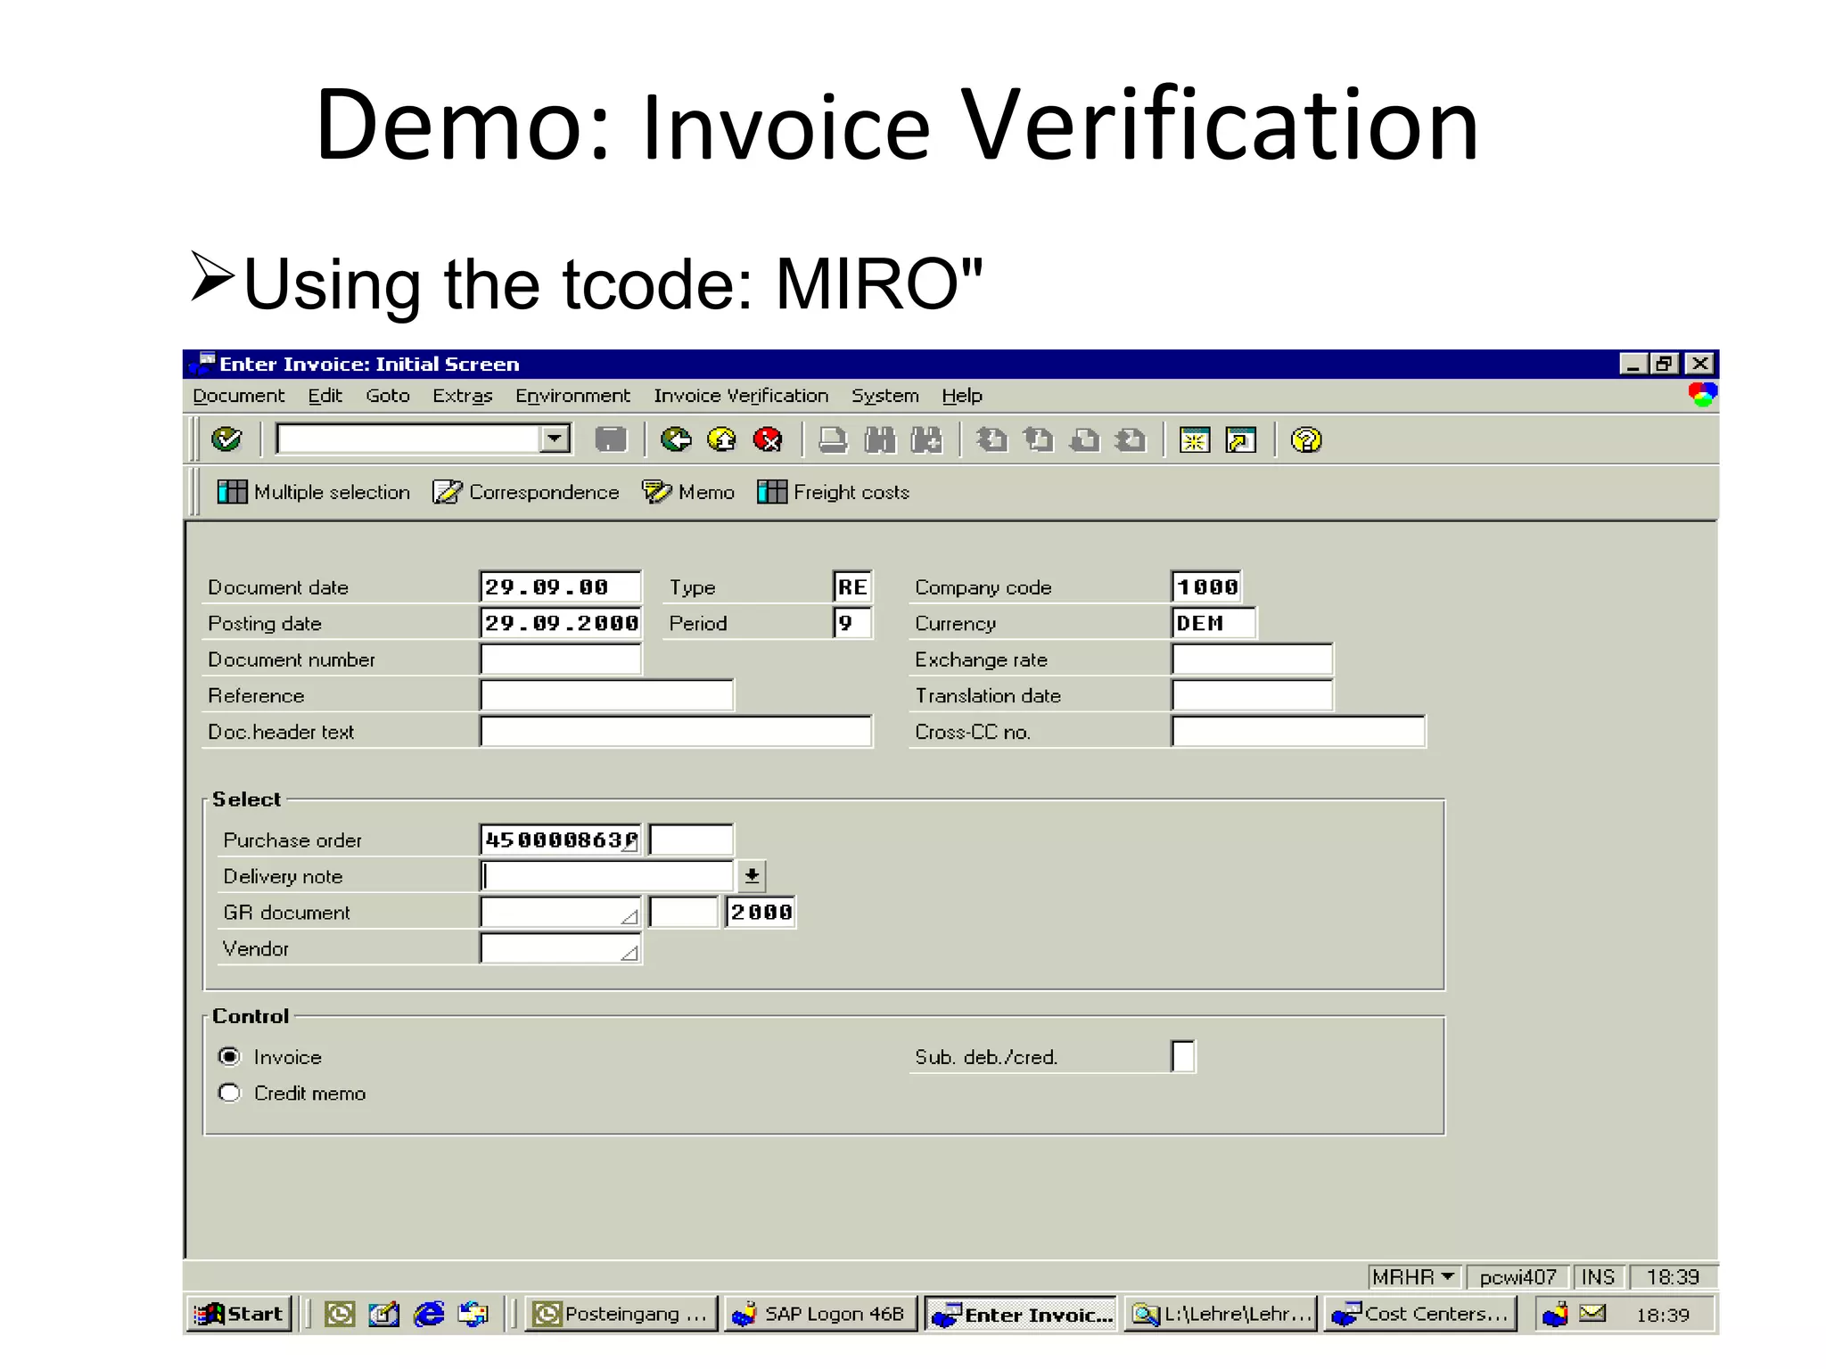Viewport: 1826px width, 1369px height.
Task: Click the Create new session icon
Action: [1195, 439]
